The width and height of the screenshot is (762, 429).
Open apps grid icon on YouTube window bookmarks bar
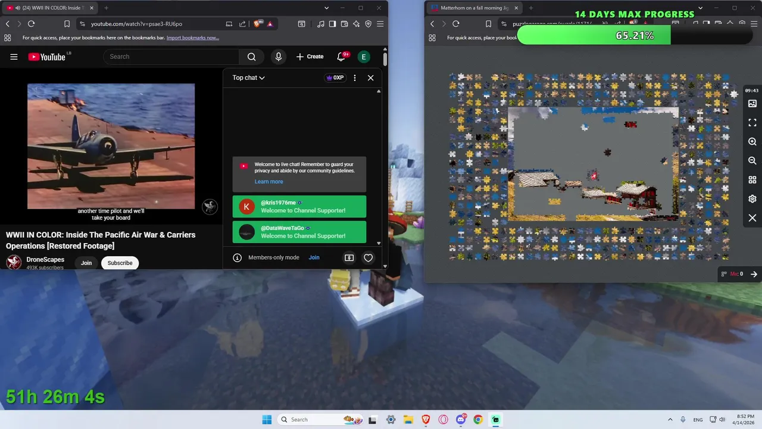point(7,38)
